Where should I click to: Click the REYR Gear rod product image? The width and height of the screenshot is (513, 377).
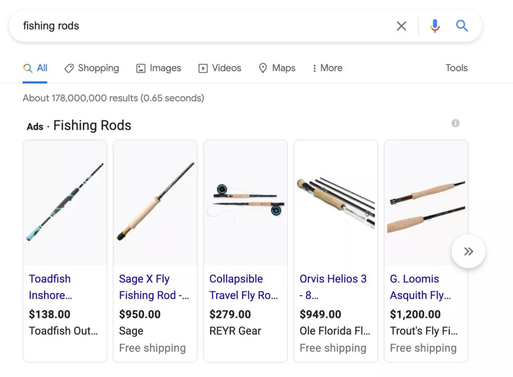pyautogui.click(x=246, y=203)
